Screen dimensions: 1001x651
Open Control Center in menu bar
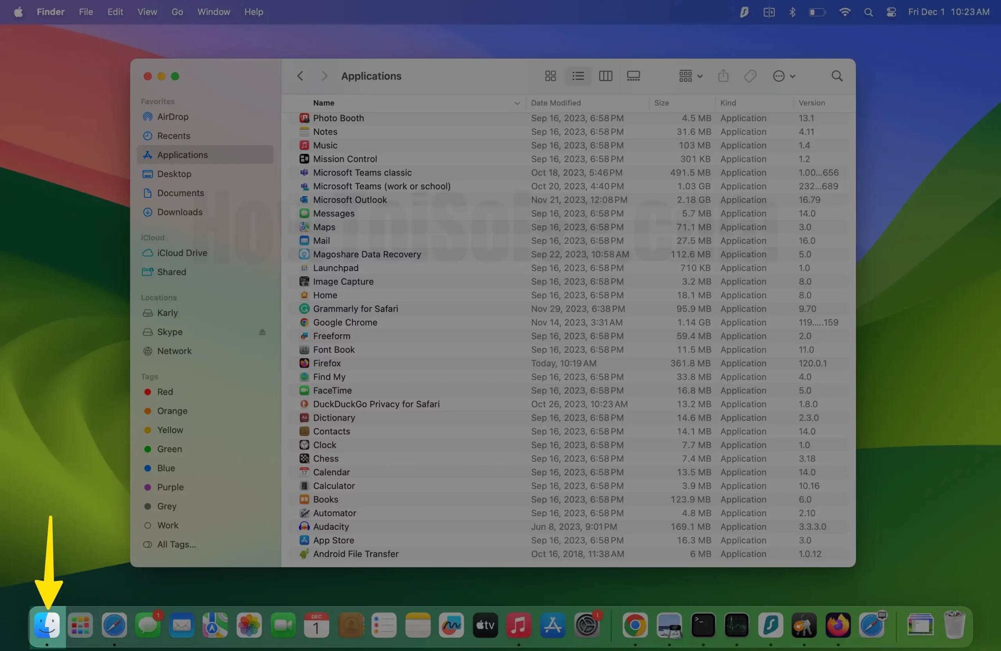891,12
